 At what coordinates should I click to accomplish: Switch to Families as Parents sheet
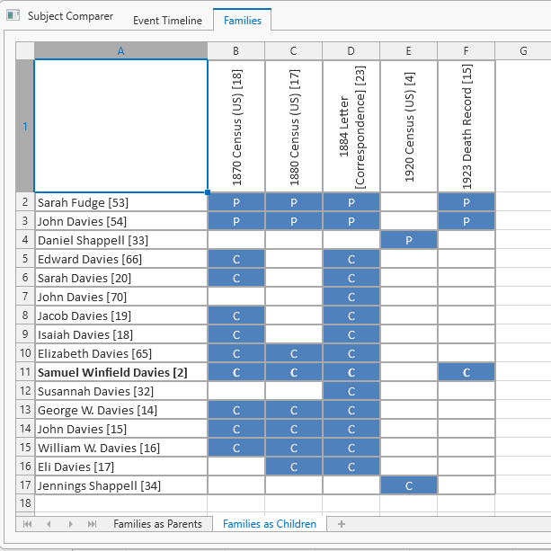coord(157,524)
